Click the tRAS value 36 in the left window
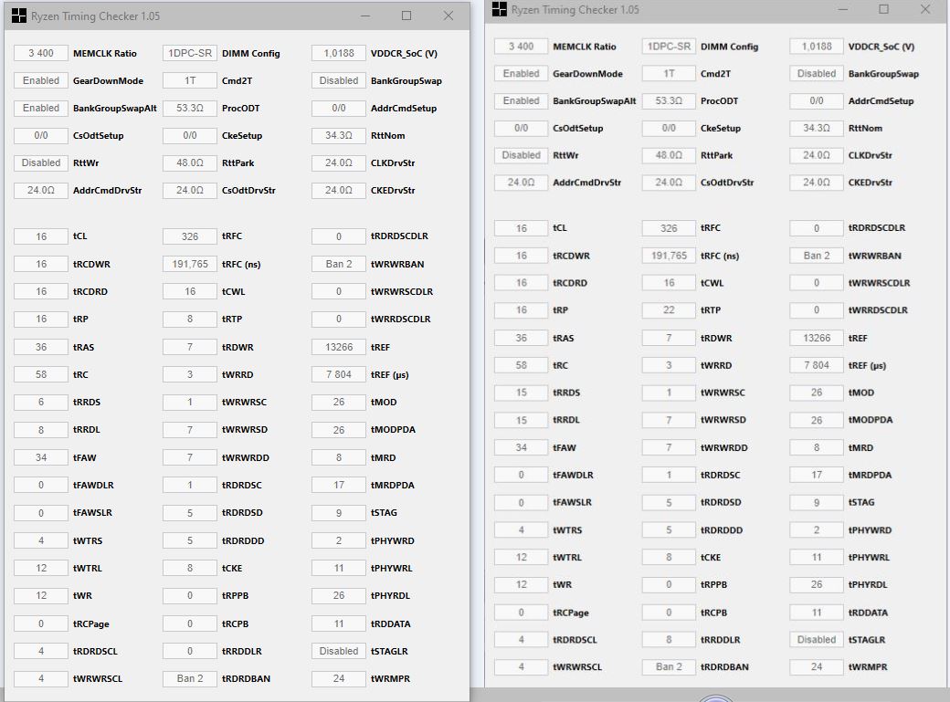 [x=41, y=347]
